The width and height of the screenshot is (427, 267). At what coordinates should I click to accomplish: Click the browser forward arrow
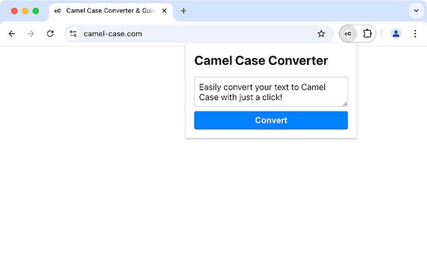(31, 33)
